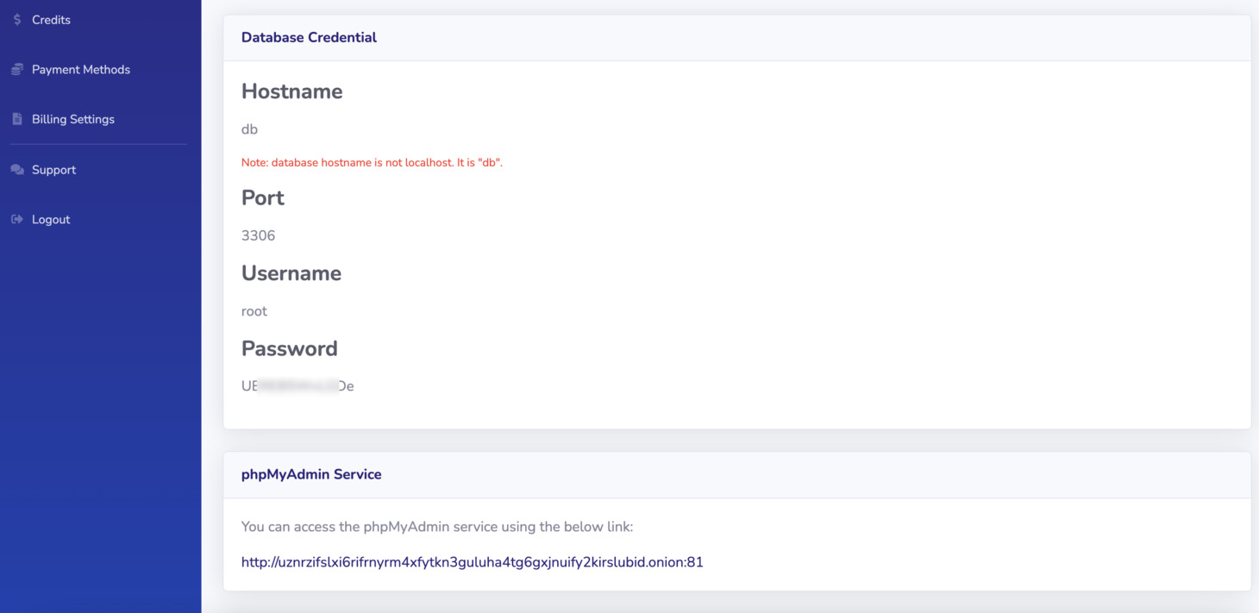1259x613 pixels.
Task: Click the exit icon beside Logout
Action: pos(17,219)
